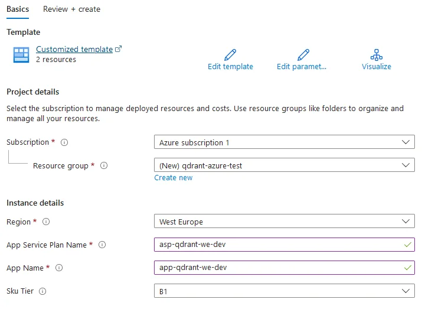This screenshot has width=422, height=309.
Task: Click the App Service Plan Name field
Action: (x=284, y=245)
